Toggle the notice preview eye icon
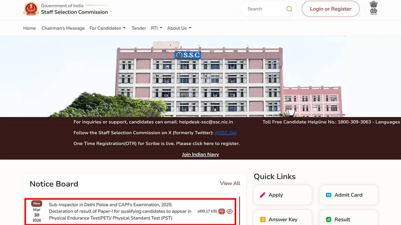Image resolution: width=401 pixels, height=225 pixels. 229,211
